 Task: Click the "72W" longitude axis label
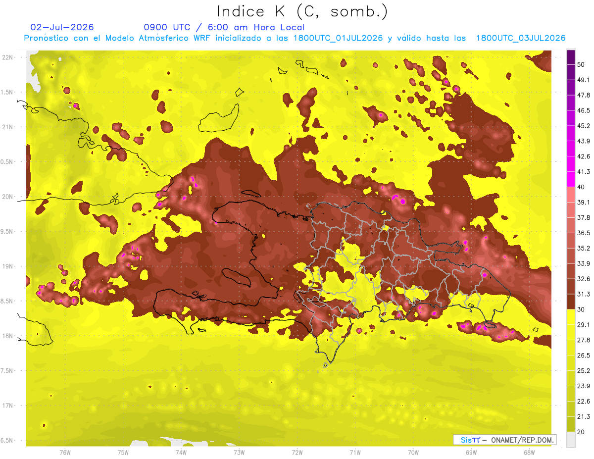(x=297, y=452)
